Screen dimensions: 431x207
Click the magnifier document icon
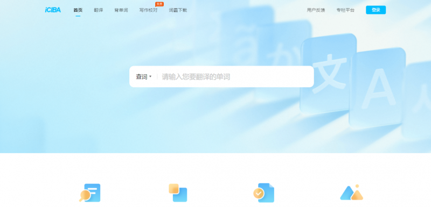pos(90,192)
